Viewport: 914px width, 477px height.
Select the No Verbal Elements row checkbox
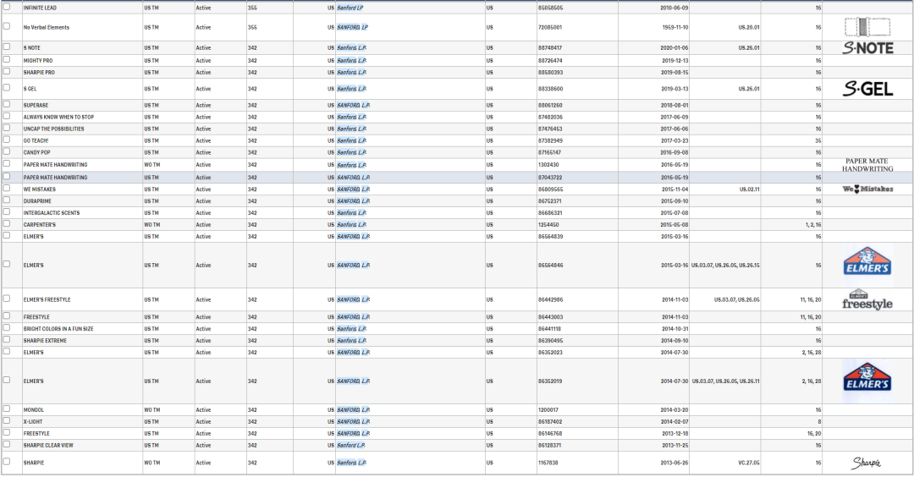point(7,26)
